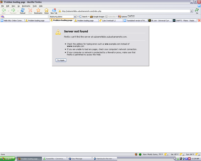This screenshot has height=161, width=201.
Task: Switch to XE.com Universal Currency tab
Action: (160, 21)
